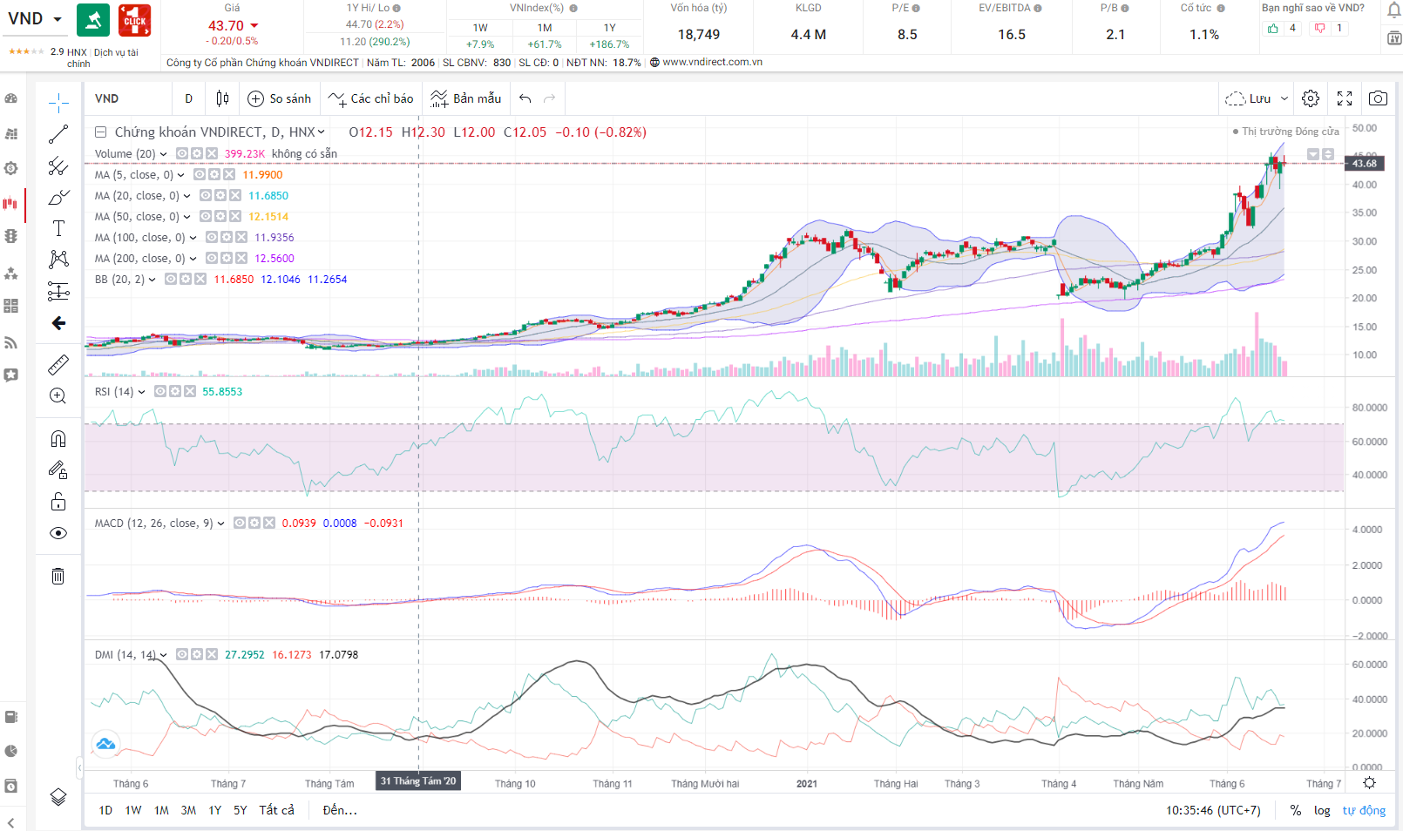Select the 1D time range
Screen dimensions: 1403x831
click(x=105, y=810)
